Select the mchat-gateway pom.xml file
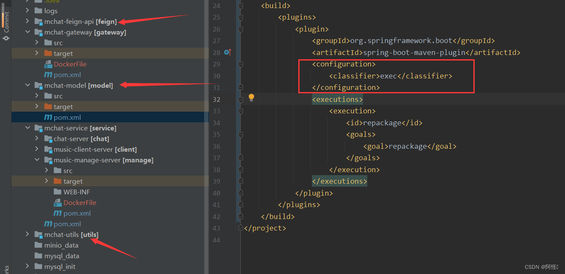Image resolution: width=565 pixels, height=274 pixels. click(67, 75)
